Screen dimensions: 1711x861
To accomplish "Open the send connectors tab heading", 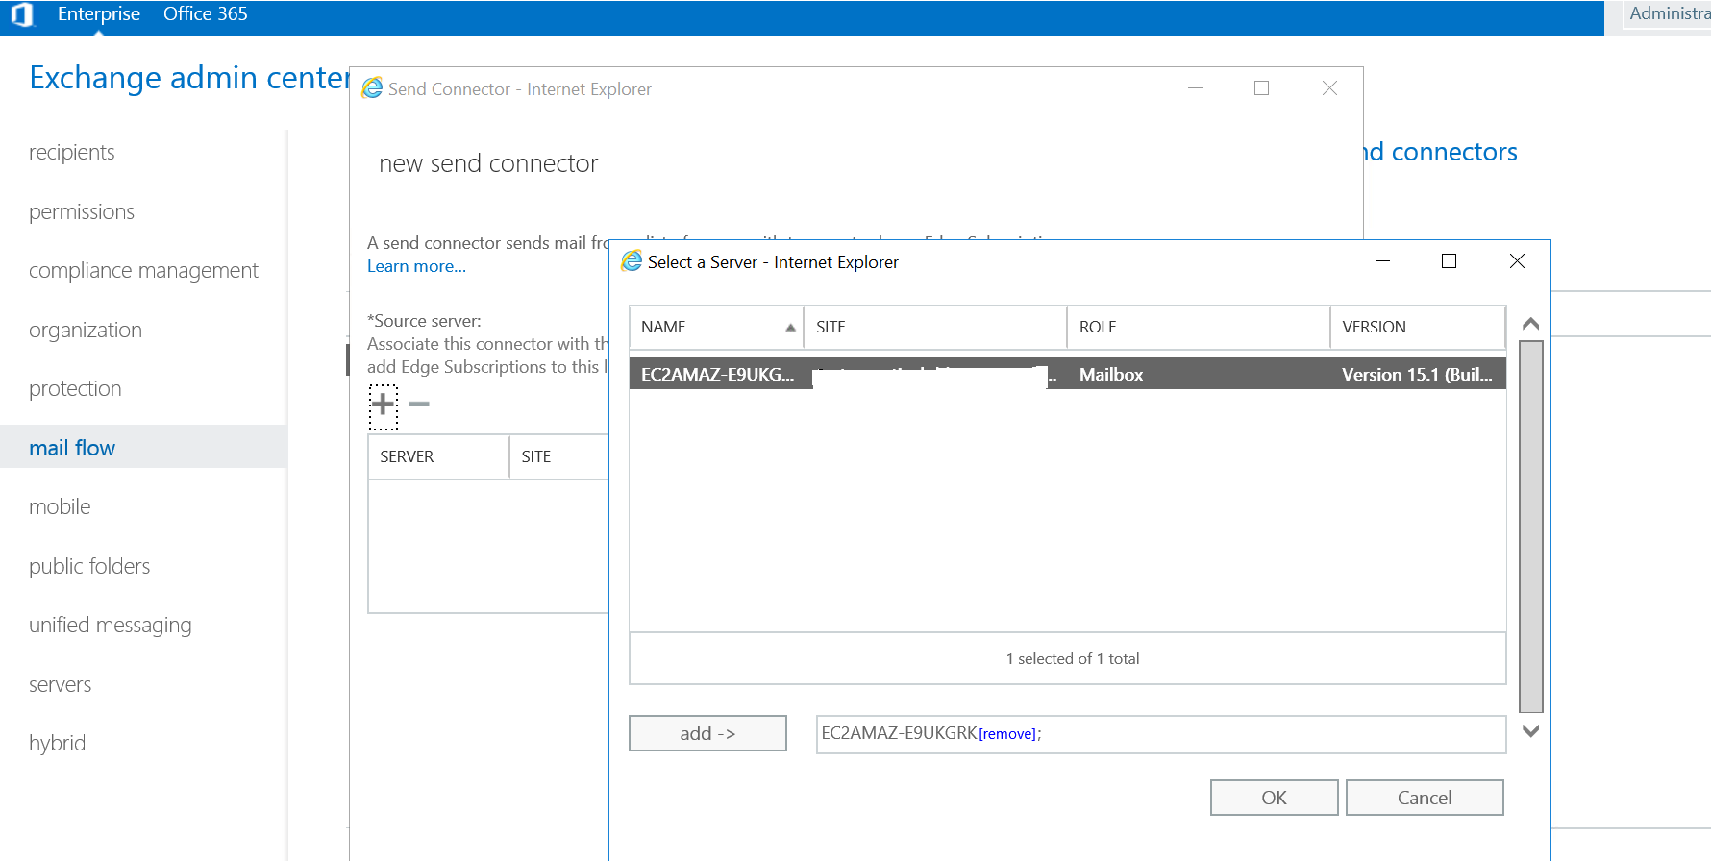I will click(x=1441, y=152).
